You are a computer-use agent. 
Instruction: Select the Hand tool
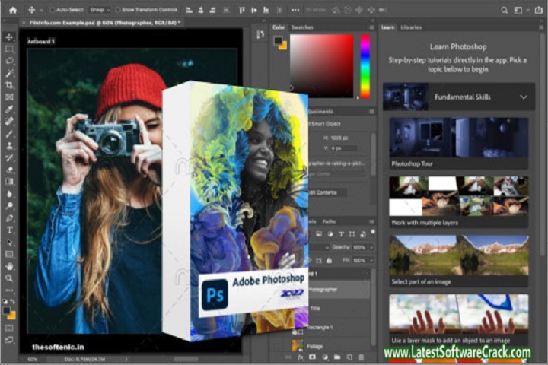point(9,266)
